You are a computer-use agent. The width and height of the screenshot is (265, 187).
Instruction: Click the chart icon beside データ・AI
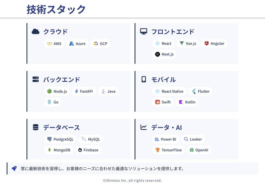pos(144,127)
